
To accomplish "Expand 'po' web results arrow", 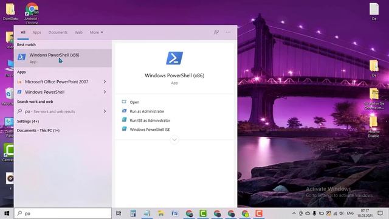I will click(105, 111).
